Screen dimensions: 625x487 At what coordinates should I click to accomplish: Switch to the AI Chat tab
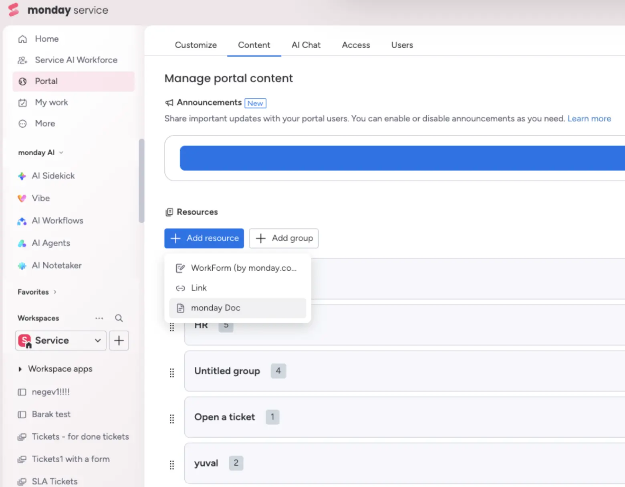pyautogui.click(x=306, y=45)
